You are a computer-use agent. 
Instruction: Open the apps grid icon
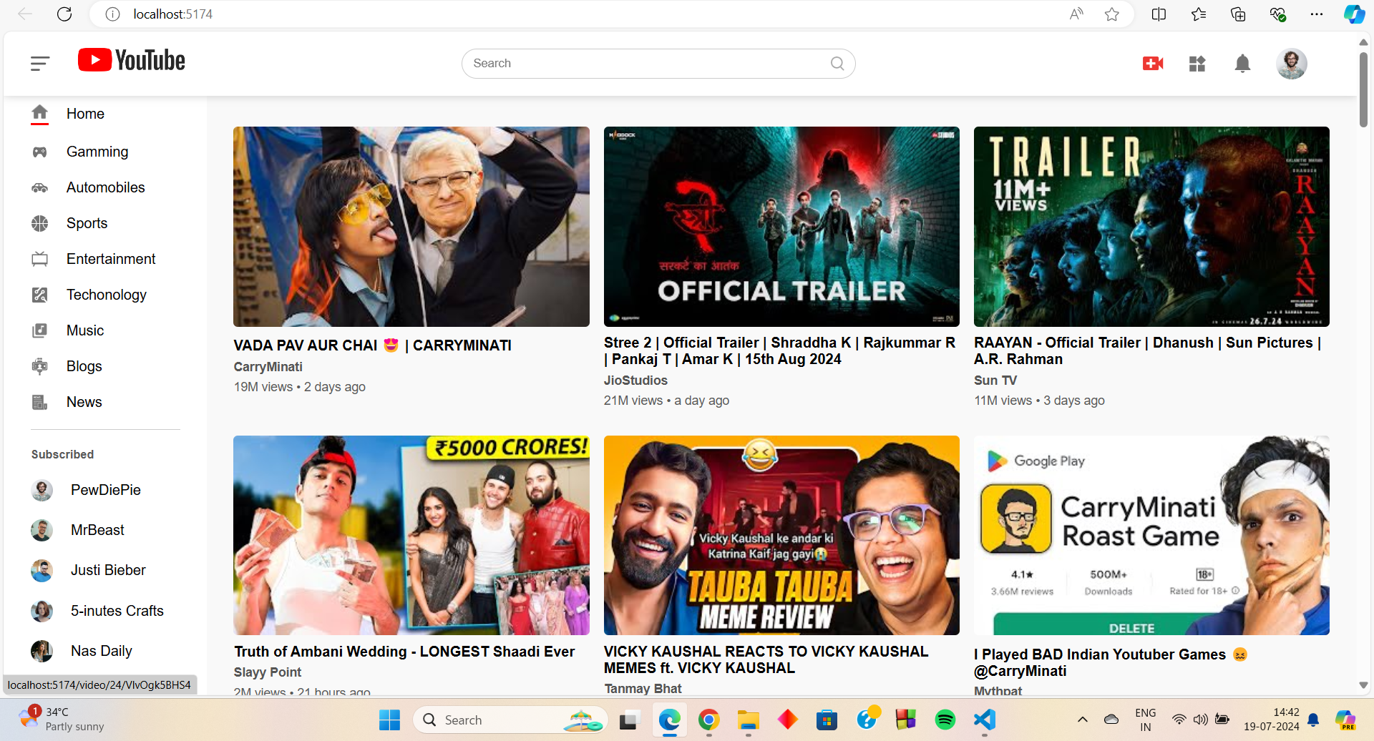click(x=1197, y=64)
